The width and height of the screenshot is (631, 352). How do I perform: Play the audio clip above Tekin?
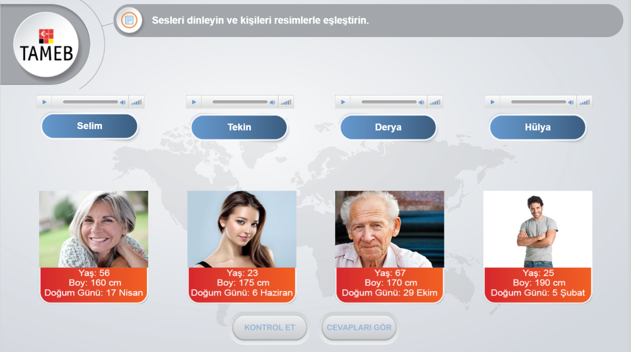(x=194, y=102)
